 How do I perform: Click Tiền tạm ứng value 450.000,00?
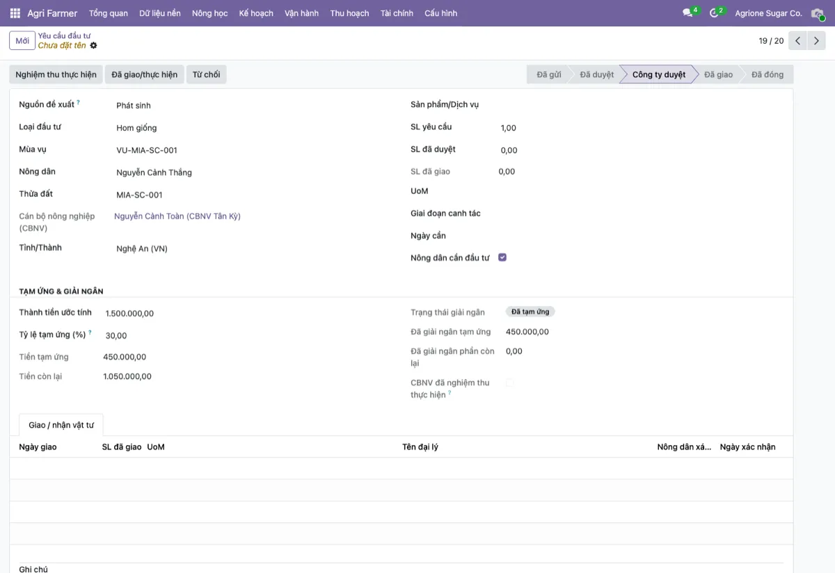click(x=125, y=357)
